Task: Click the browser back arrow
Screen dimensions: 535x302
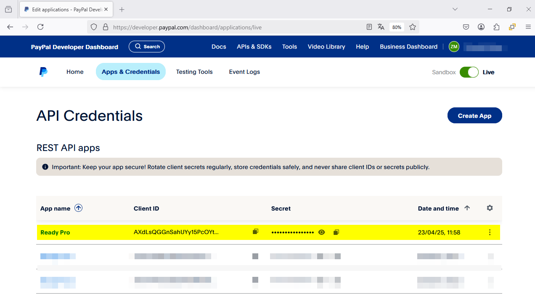Action: pos(10,27)
